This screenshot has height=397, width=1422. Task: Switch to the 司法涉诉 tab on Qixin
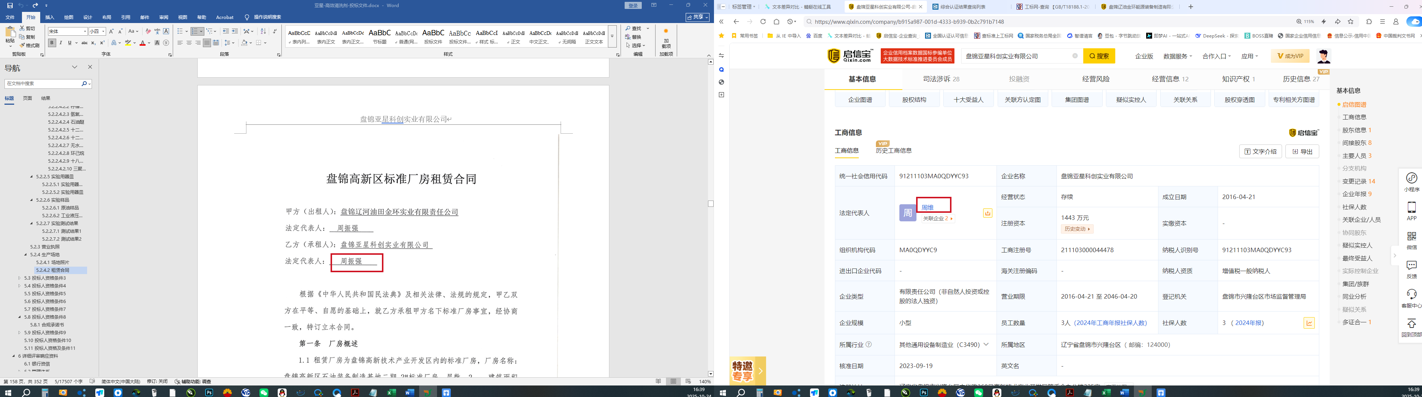pyautogui.click(x=941, y=79)
